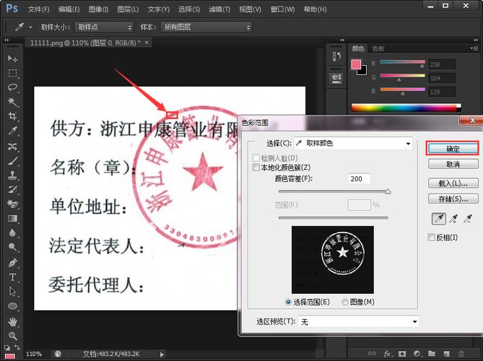Viewport: 483px width, 361px height.
Task: Click the 颜色容差 value field
Action: click(359, 178)
